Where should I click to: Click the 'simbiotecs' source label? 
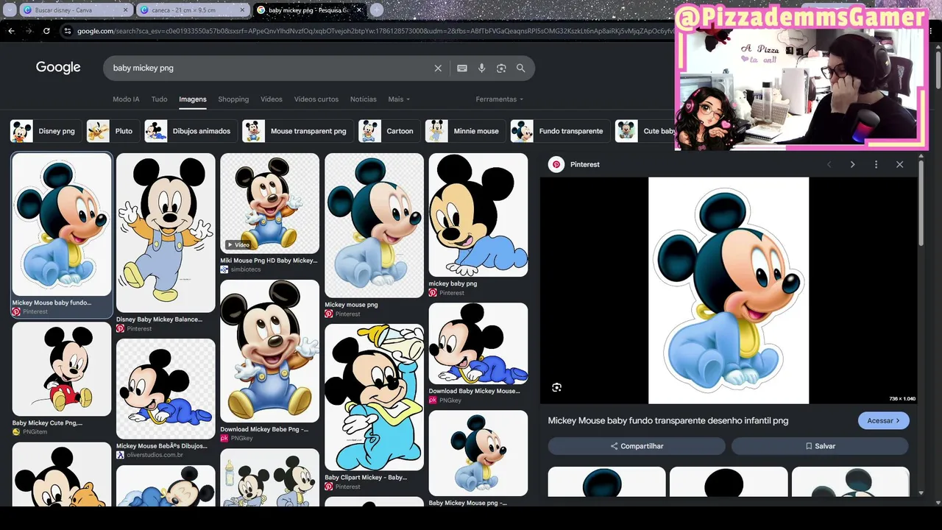[246, 269]
